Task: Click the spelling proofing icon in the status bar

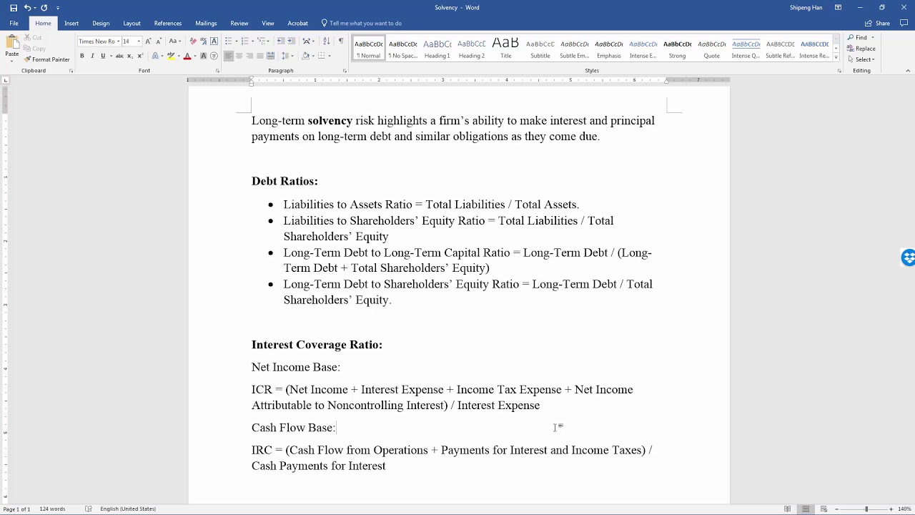Action: [89, 509]
